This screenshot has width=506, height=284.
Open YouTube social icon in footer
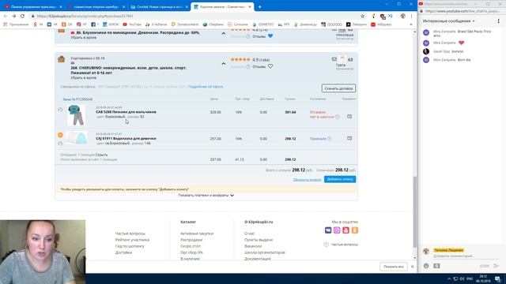pos(346,230)
